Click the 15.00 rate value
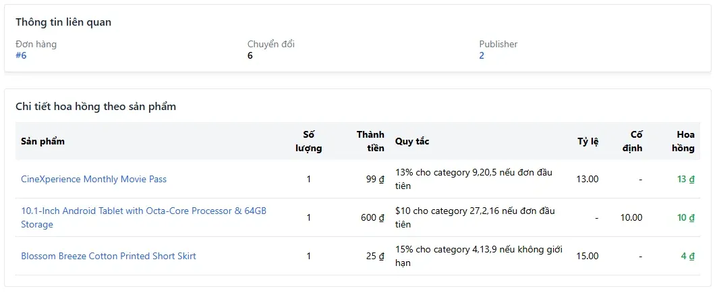The width and height of the screenshot is (719, 295). click(x=587, y=256)
